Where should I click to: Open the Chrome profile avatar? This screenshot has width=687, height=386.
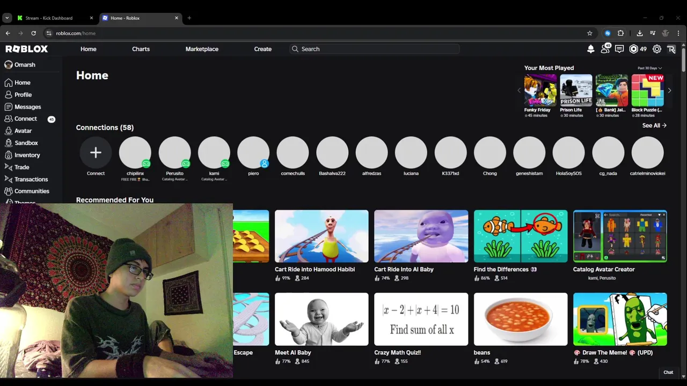click(666, 33)
